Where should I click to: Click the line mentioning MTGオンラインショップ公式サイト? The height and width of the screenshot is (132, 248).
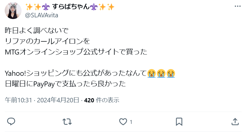76,52
